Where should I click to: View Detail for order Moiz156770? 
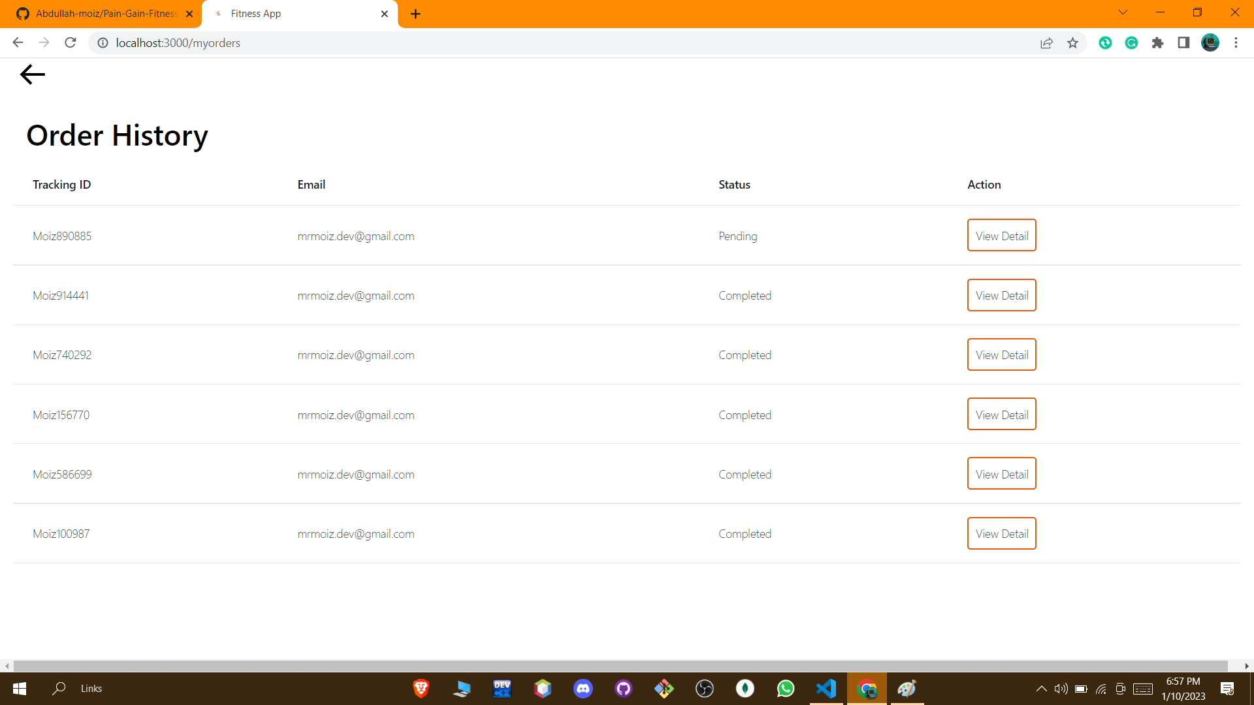1001,415
